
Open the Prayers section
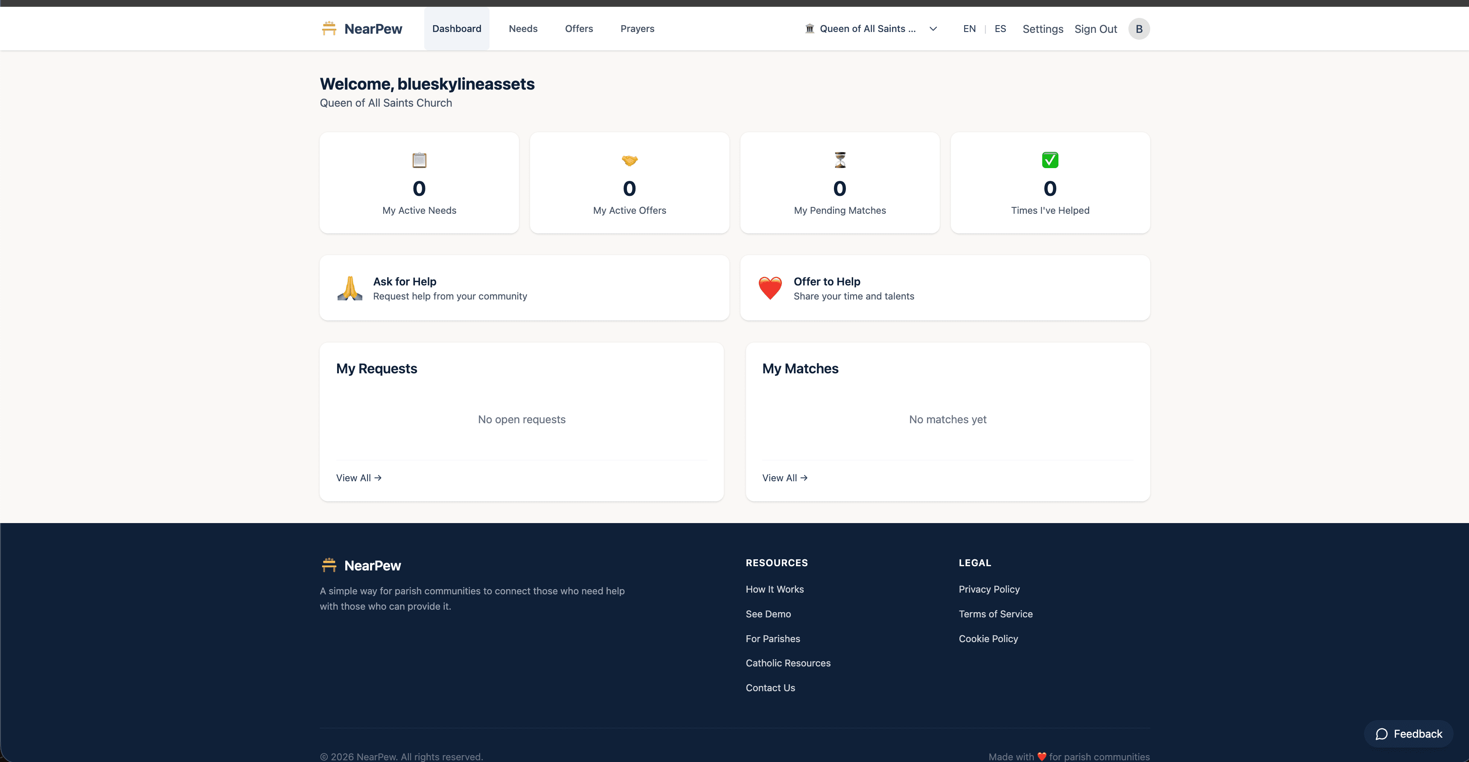tap(637, 29)
